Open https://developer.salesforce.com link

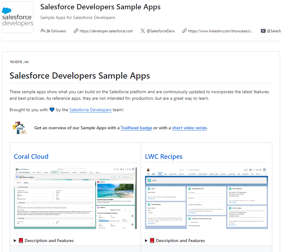coord(106,31)
